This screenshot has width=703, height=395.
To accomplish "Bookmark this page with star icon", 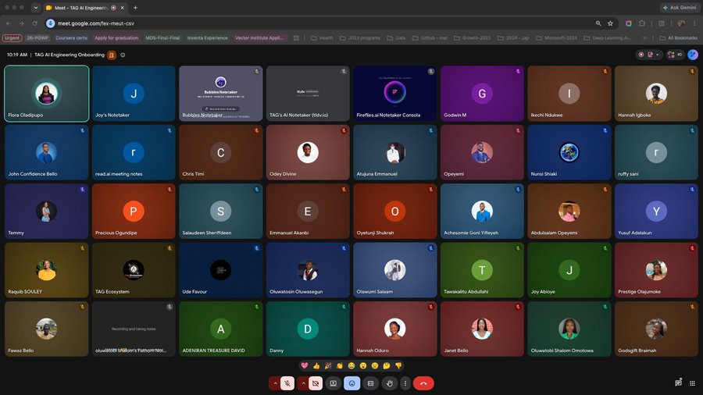I will 610,23.
